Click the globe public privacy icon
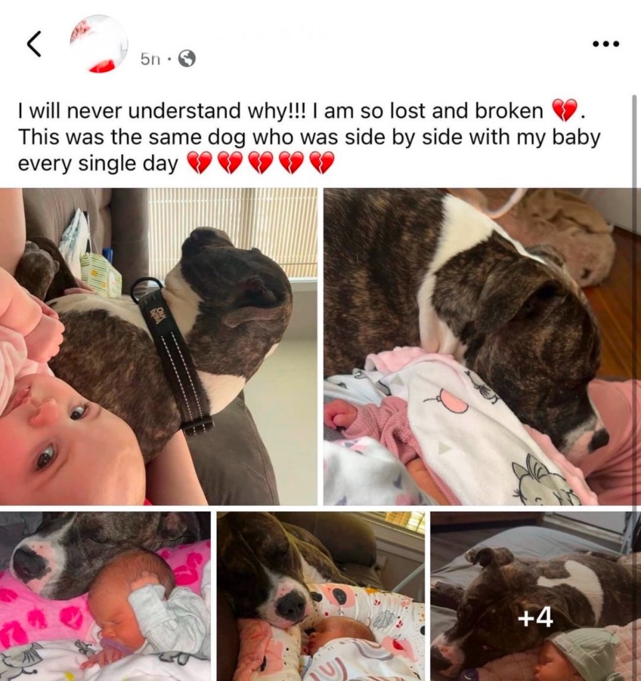The image size is (641, 681). [187, 59]
